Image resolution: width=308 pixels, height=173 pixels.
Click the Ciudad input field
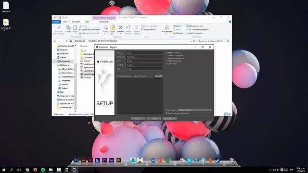point(144,65)
